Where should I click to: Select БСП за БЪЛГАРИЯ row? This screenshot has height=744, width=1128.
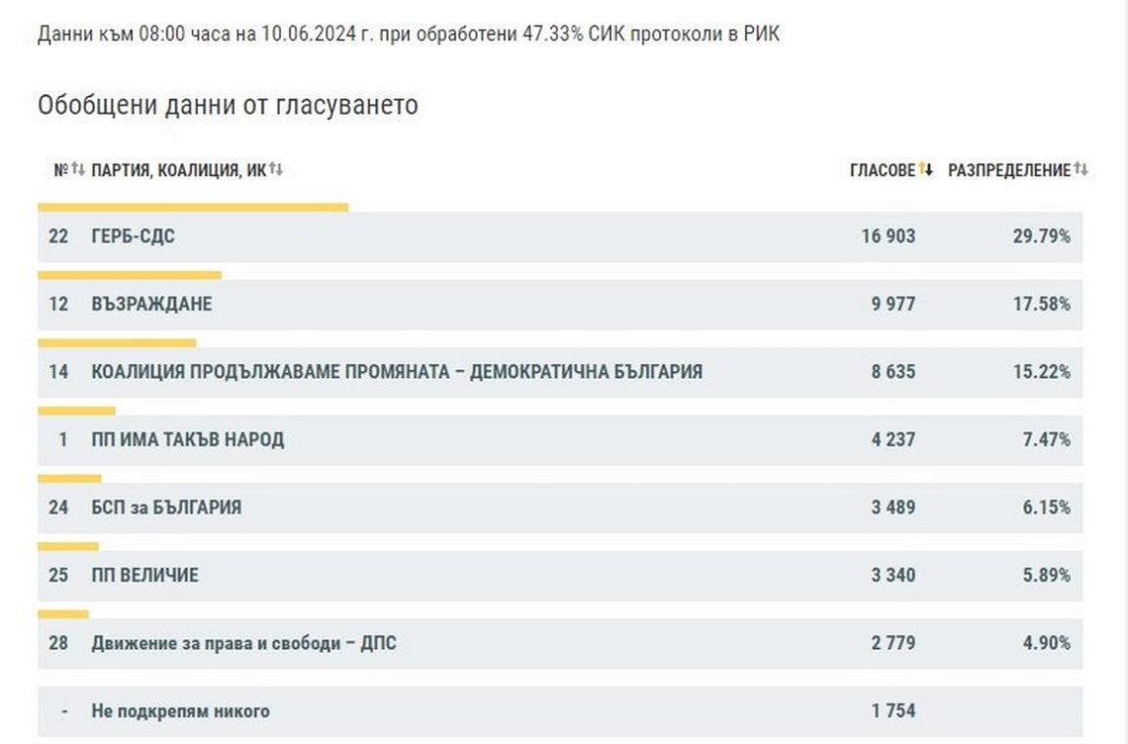(166, 507)
